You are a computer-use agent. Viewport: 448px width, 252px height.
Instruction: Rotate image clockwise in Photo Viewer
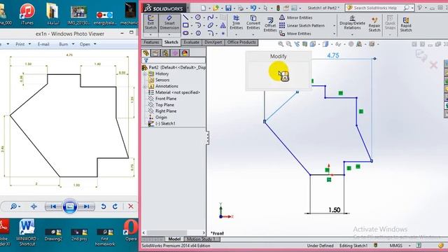pos(115,206)
